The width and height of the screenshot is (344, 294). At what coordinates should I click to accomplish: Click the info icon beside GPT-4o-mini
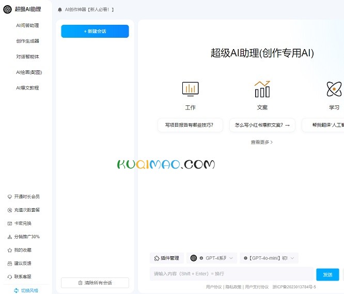245,258
